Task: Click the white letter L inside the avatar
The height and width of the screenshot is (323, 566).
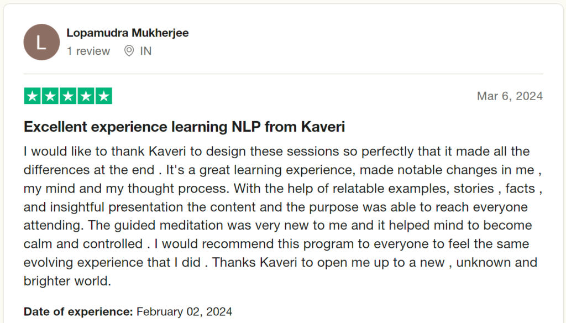Action: 41,43
